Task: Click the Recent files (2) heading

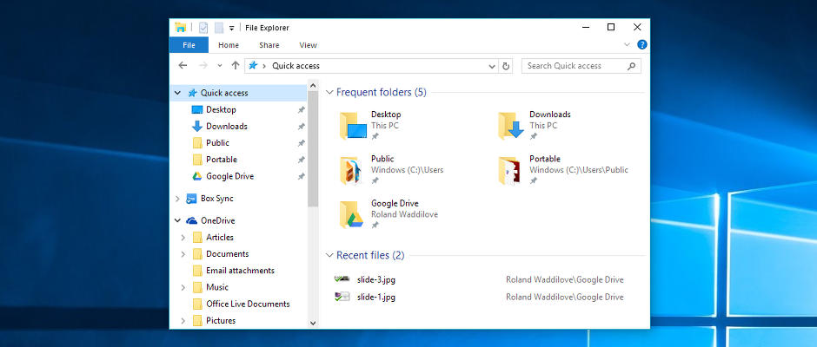Action: 370,255
